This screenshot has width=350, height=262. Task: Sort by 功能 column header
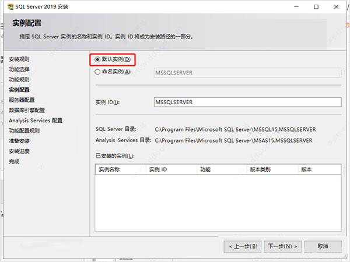coord(222,169)
